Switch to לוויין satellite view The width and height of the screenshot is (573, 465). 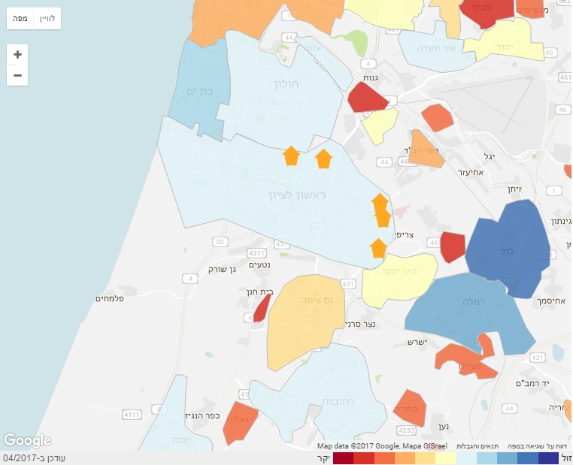tap(47, 18)
